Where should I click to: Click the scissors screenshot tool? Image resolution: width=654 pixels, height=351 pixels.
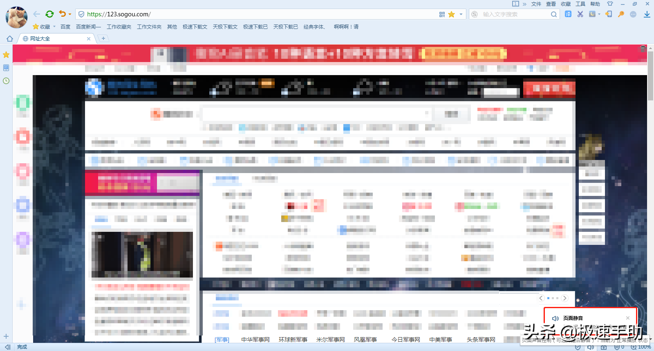point(580,14)
